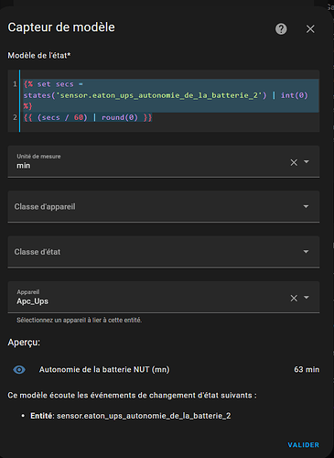This screenshot has height=458, width=334.
Task: Click the 63 min preview value
Action: 307,369
